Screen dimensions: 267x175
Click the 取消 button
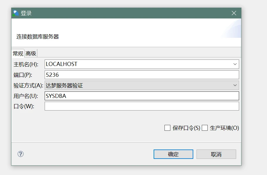pos(216,154)
